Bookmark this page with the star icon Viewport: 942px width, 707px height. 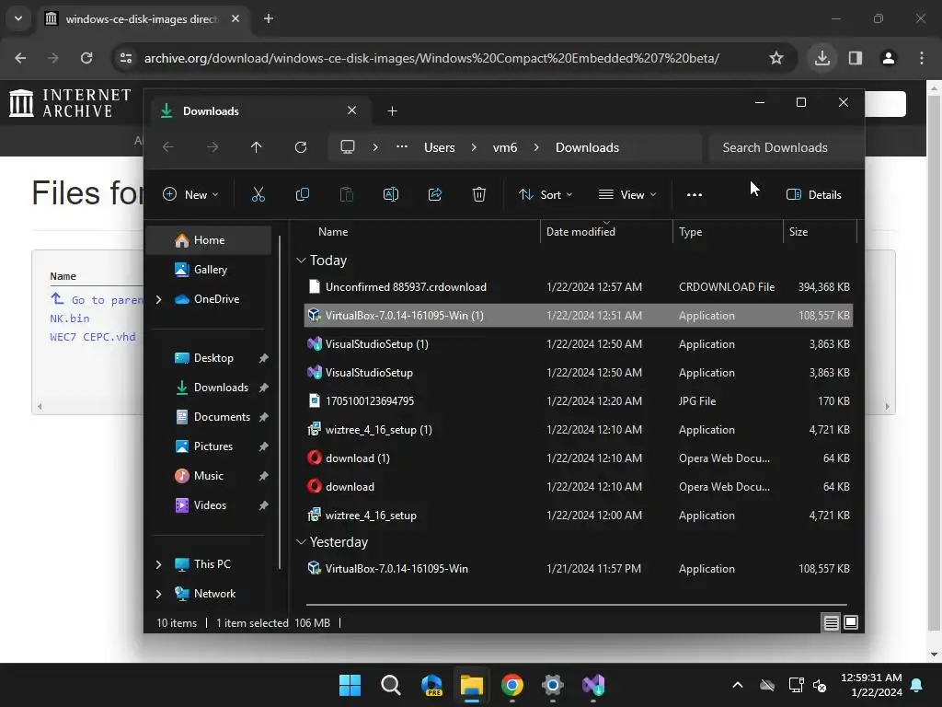tap(776, 58)
